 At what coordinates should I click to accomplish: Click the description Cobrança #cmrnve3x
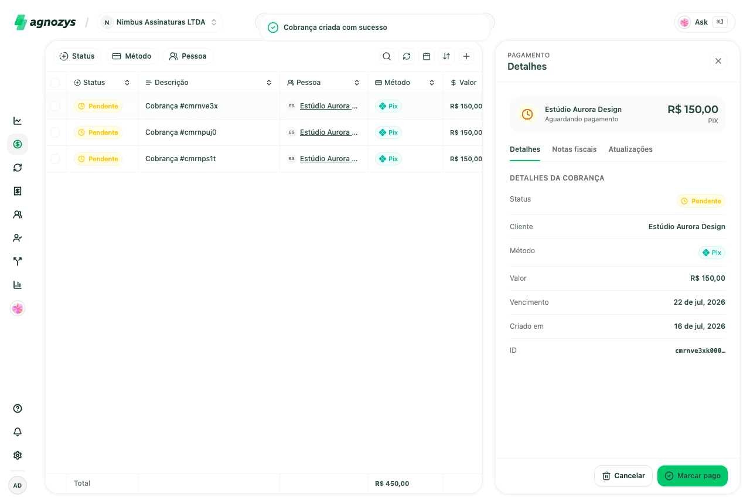click(182, 106)
